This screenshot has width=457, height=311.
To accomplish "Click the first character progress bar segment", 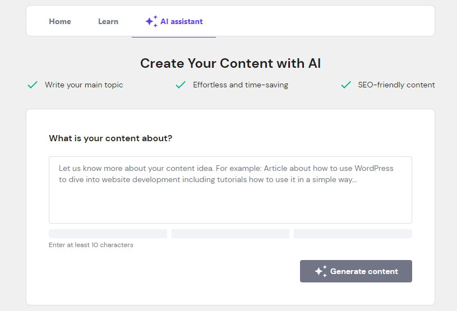I will (x=108, y=234).
